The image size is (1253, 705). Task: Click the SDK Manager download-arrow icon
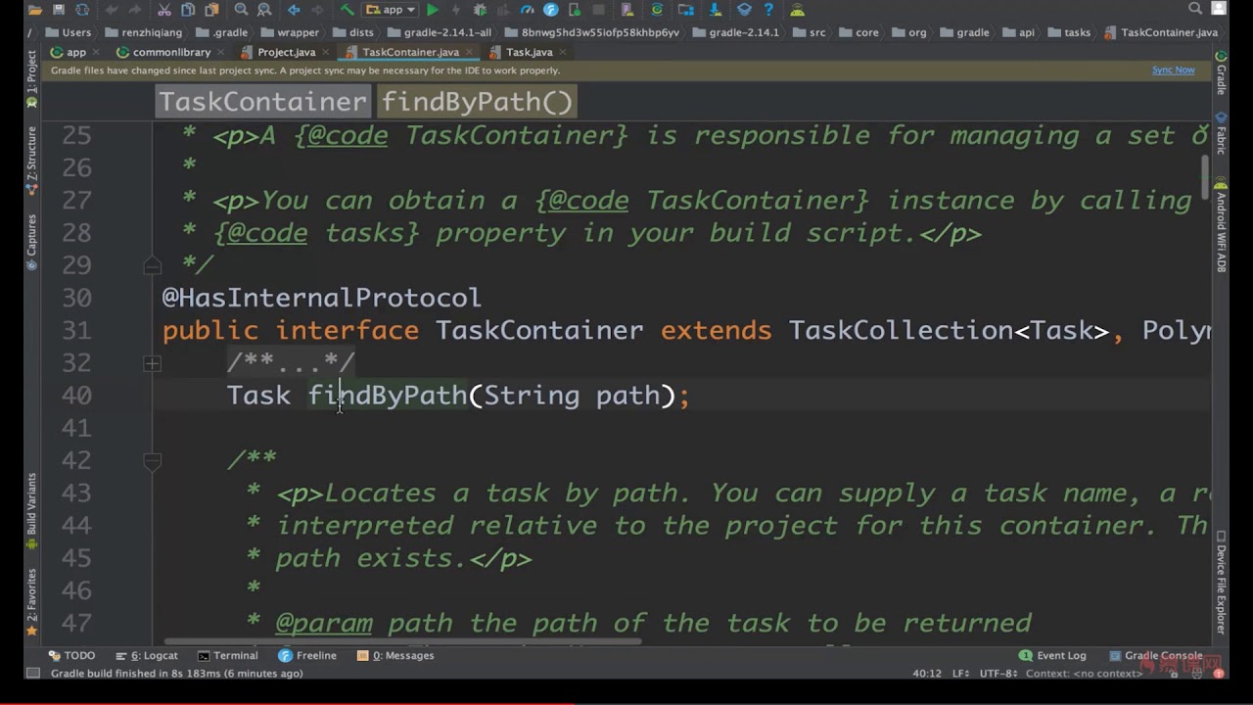715,10
